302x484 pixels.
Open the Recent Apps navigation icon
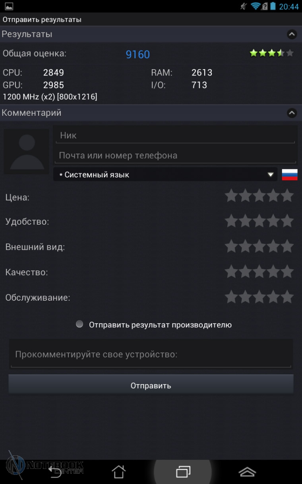pos(183,472)
